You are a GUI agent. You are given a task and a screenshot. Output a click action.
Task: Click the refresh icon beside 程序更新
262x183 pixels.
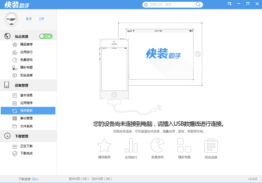15,111
